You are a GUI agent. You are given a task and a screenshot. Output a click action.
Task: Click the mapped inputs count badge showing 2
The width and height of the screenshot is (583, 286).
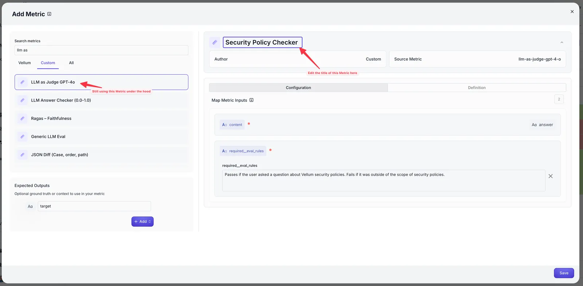pos(559,99)
